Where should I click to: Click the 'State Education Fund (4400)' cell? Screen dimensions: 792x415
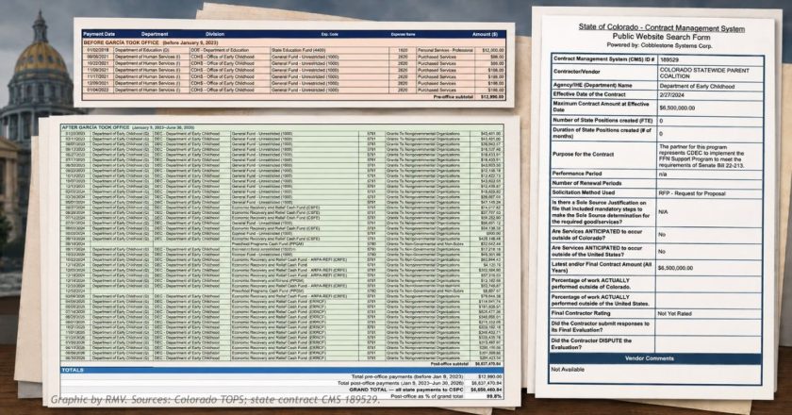(299, 50)
